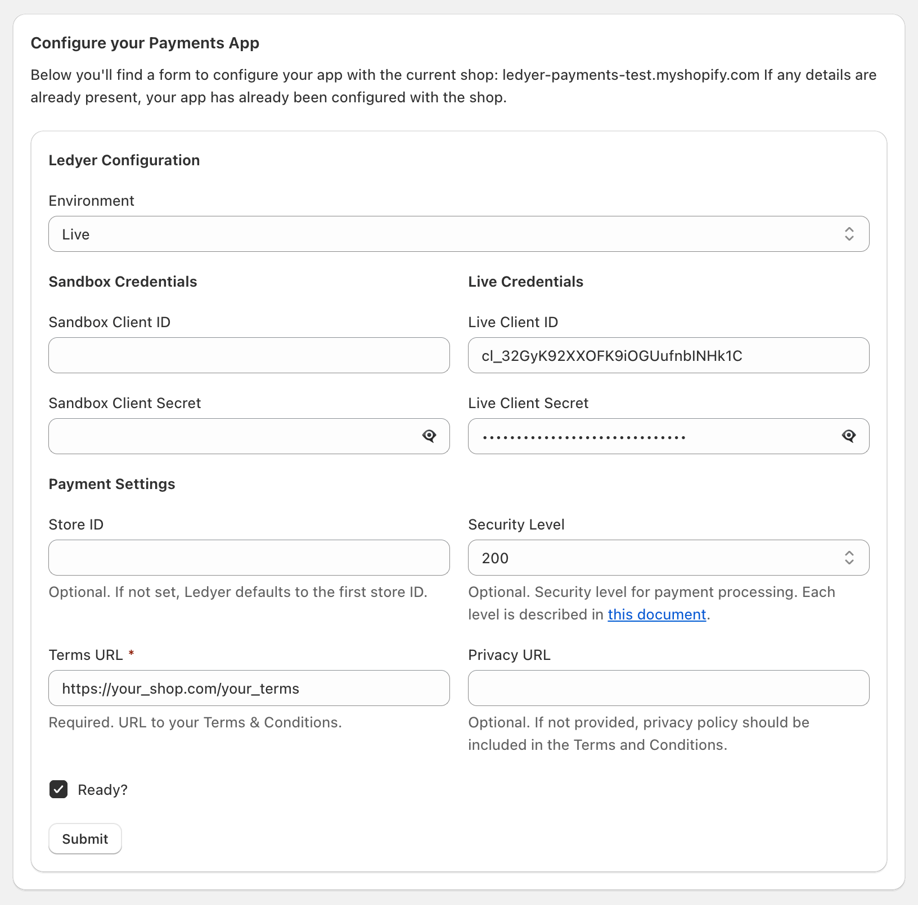918x905 pixels.
Task: Click the 'Ready?' checkbox label
Action: click(102, 790)
